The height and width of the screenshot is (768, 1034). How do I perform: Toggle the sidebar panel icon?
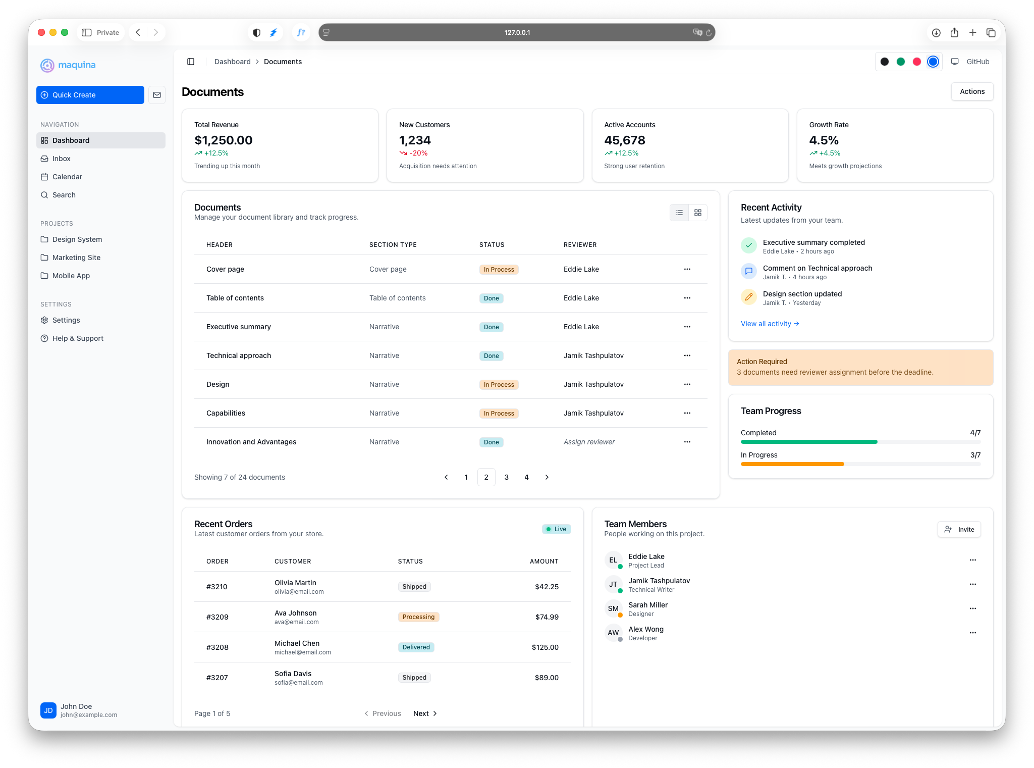tap(191, 62)
